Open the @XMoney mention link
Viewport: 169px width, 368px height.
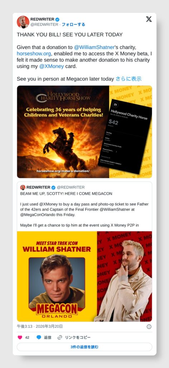pos(52,66)
